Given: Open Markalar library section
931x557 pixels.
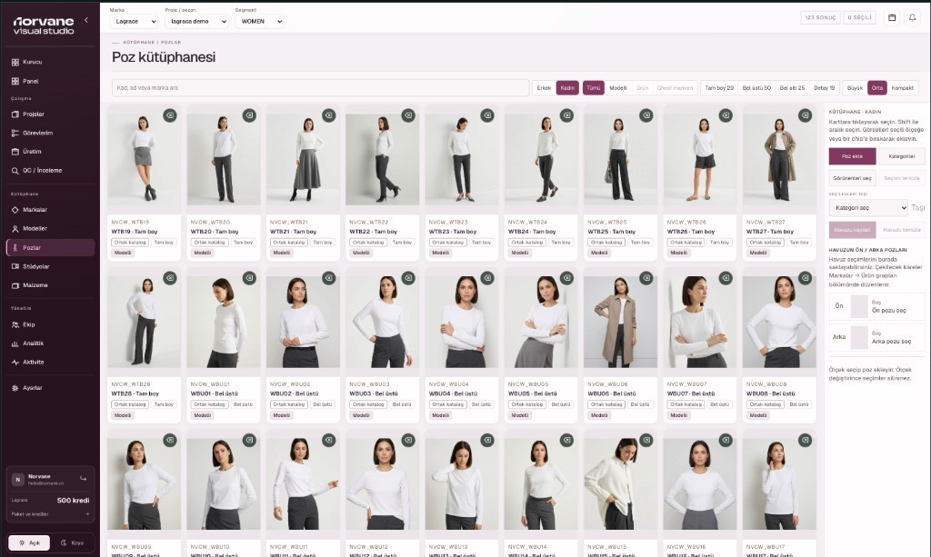Looking at the screenshot, I should tap(51, 209).
